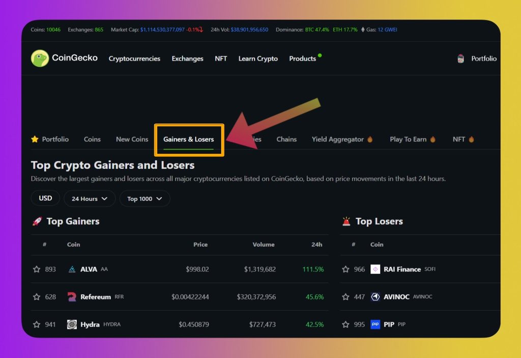Screen dimensions: 521x358
Task: Favorite RAI Finance with its star
Action: pos(345,269)
